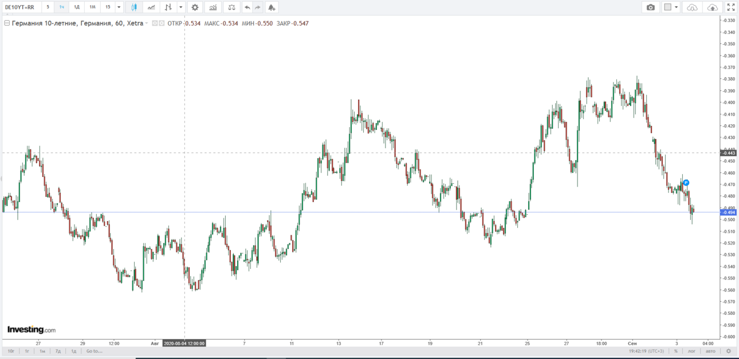Toggle авто auto scale
Screen dimensions: 739x359
click(x=710, y=351)
